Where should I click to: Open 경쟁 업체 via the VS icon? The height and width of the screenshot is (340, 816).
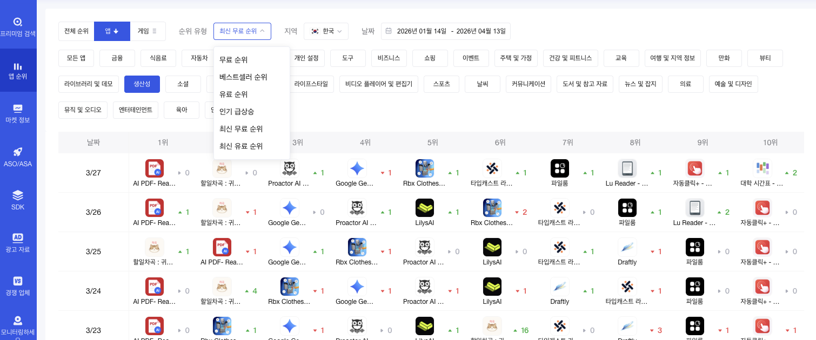[18, 281]
